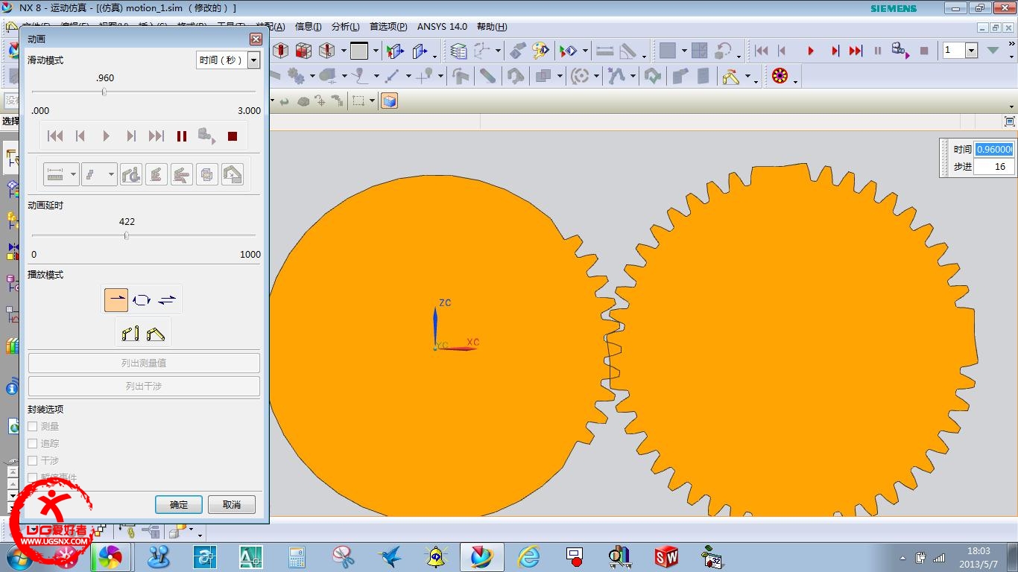1018x572 pixels.
Task: Select retrace back-and-forth playback mode
Action: click(167, 300)
